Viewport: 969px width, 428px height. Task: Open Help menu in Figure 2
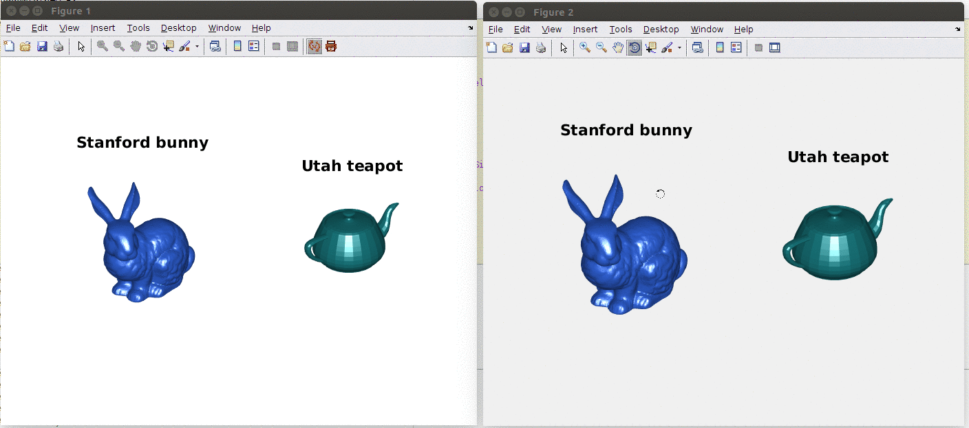click(x=743, y=30)
